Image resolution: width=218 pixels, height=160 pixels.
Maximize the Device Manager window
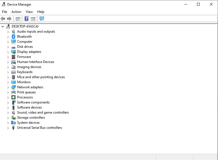pos(198,4)
